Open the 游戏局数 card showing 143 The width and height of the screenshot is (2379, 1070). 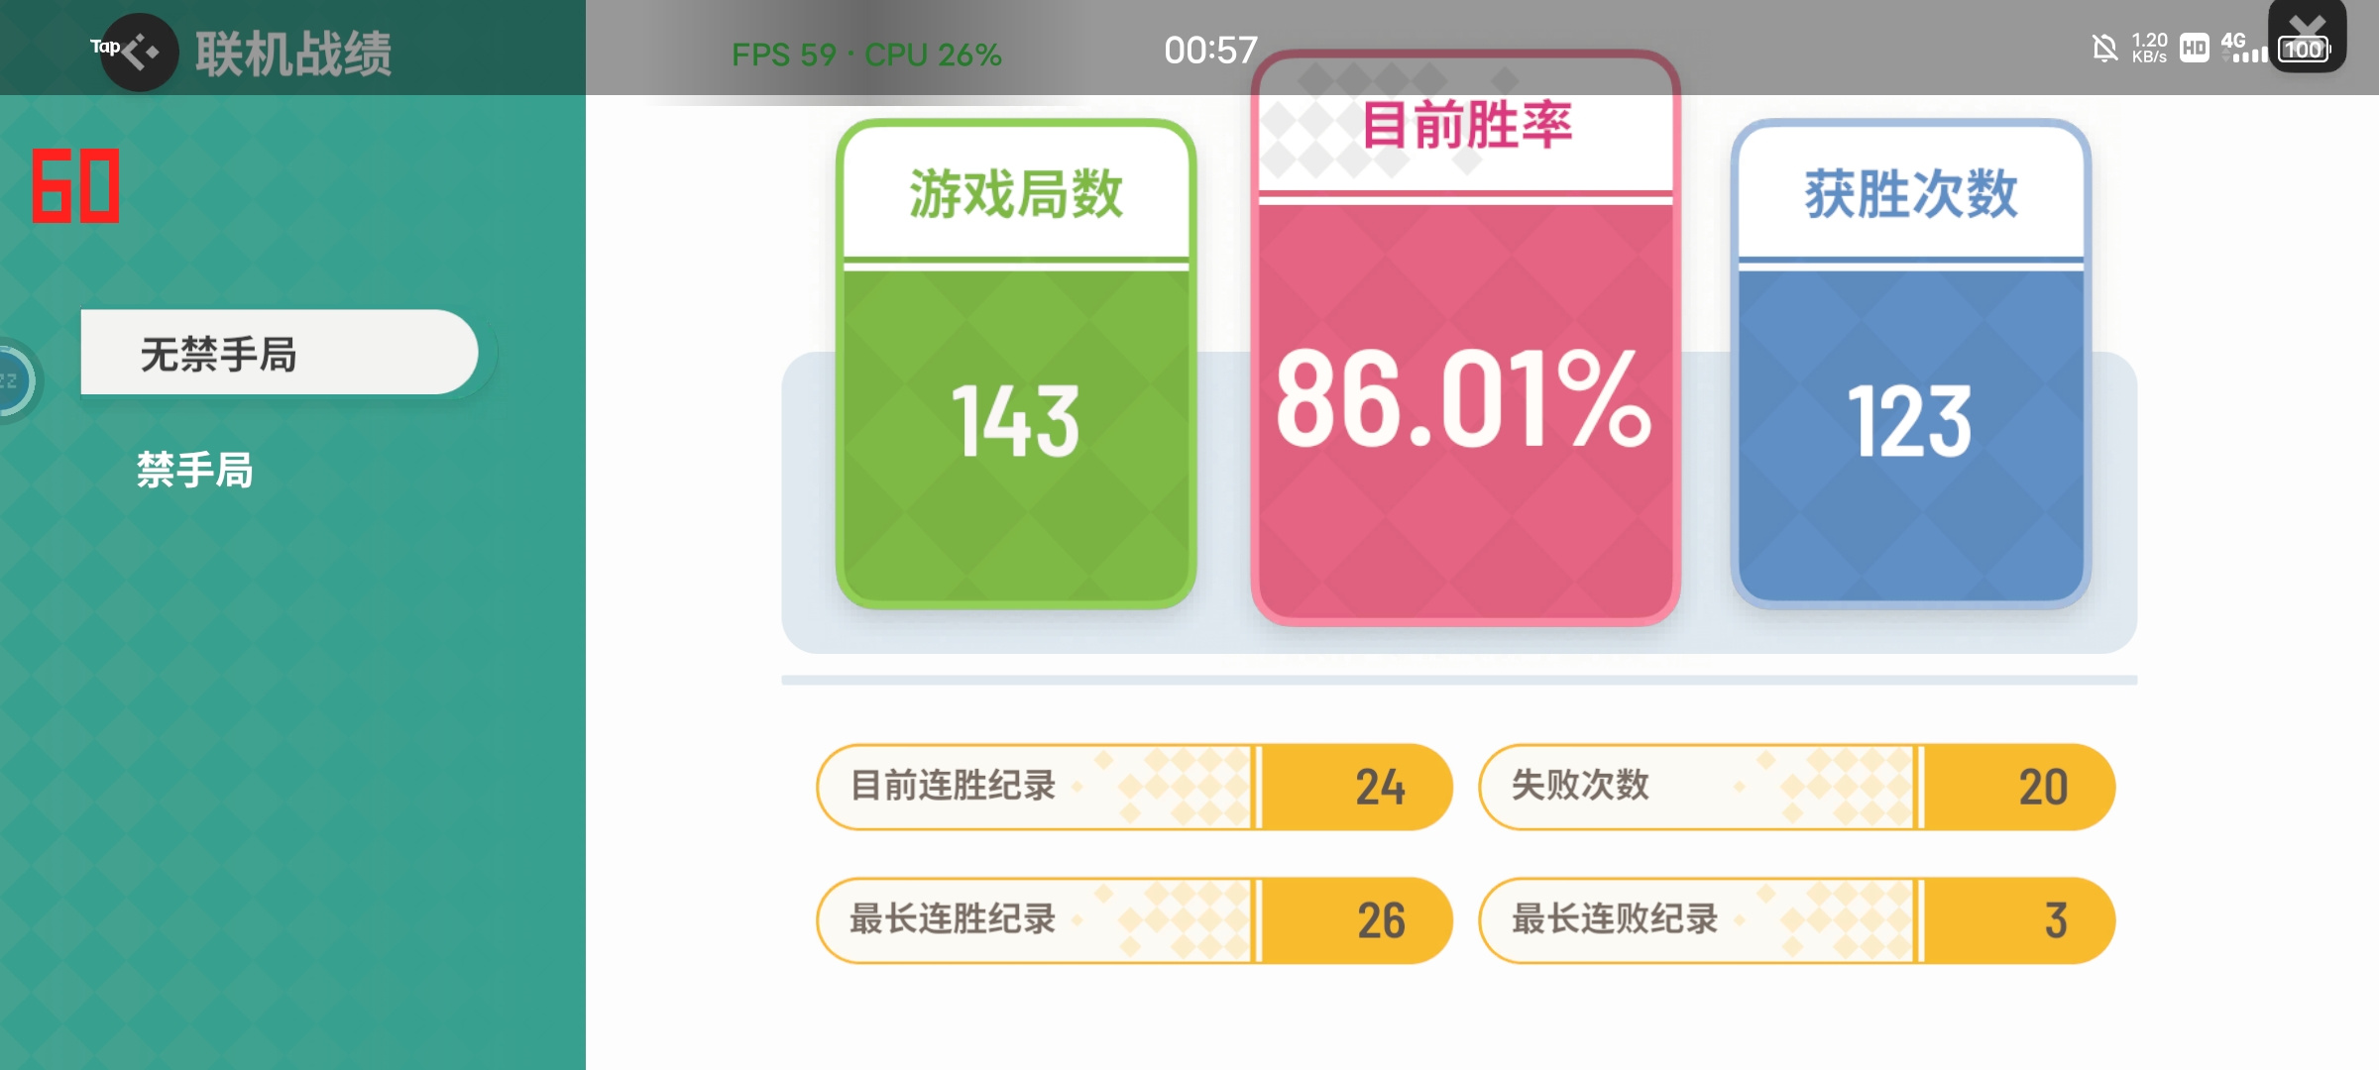point(1016,364)
